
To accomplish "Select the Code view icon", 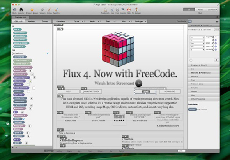I will coord(117,10).
